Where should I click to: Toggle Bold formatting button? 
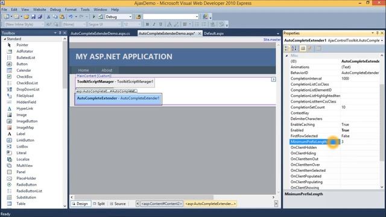click(x=147, y=24)
